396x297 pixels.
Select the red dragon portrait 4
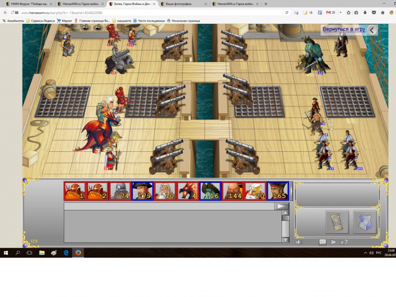(x=187, y=191)
